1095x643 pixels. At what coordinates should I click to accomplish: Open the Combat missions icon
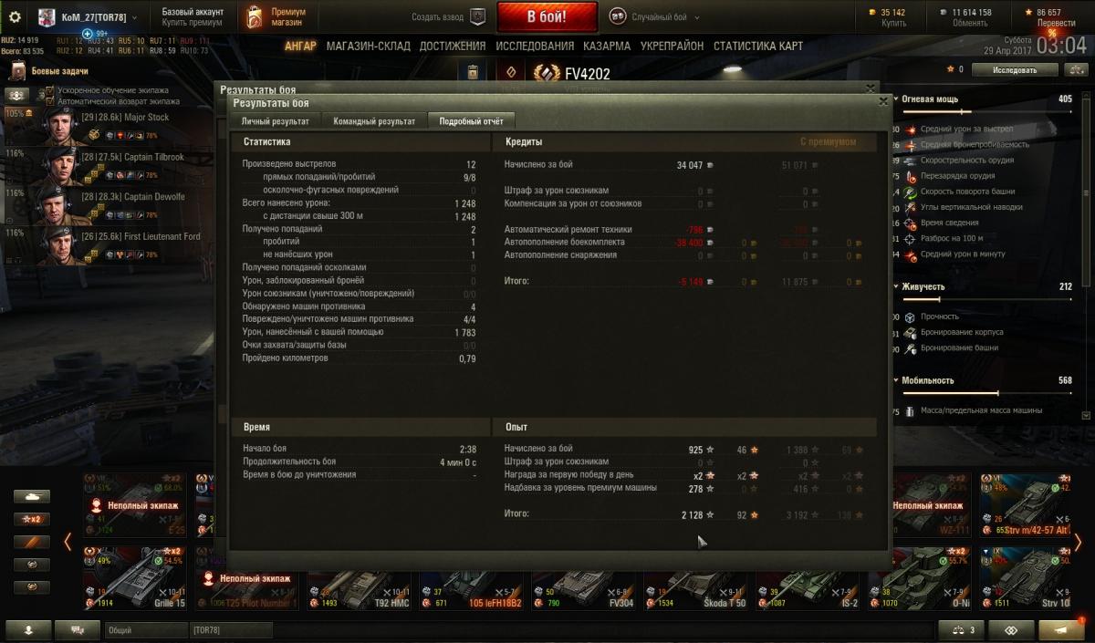click(17, 72)
